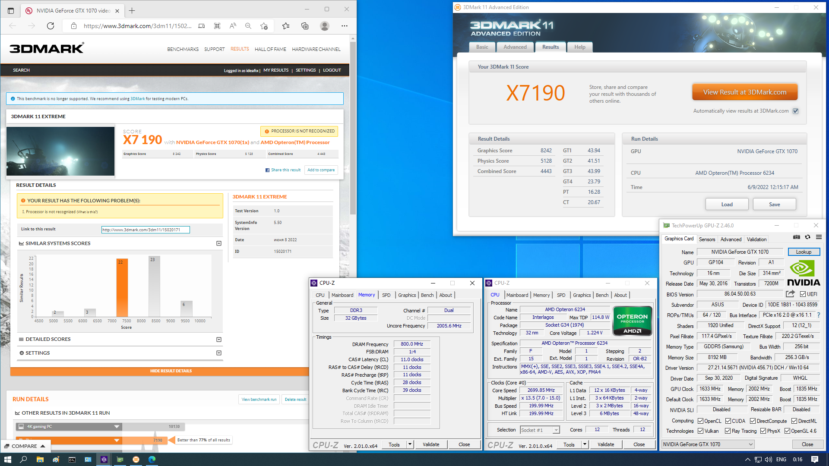
Task: Click the 3DMark page vertical scrollbar
Action: click(353, 128)
